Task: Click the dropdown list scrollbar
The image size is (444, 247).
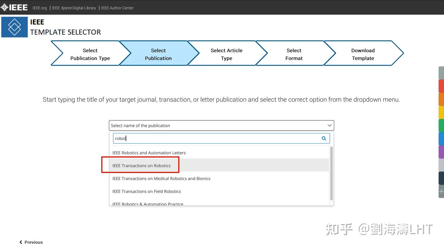Action: tap(331, 173)
